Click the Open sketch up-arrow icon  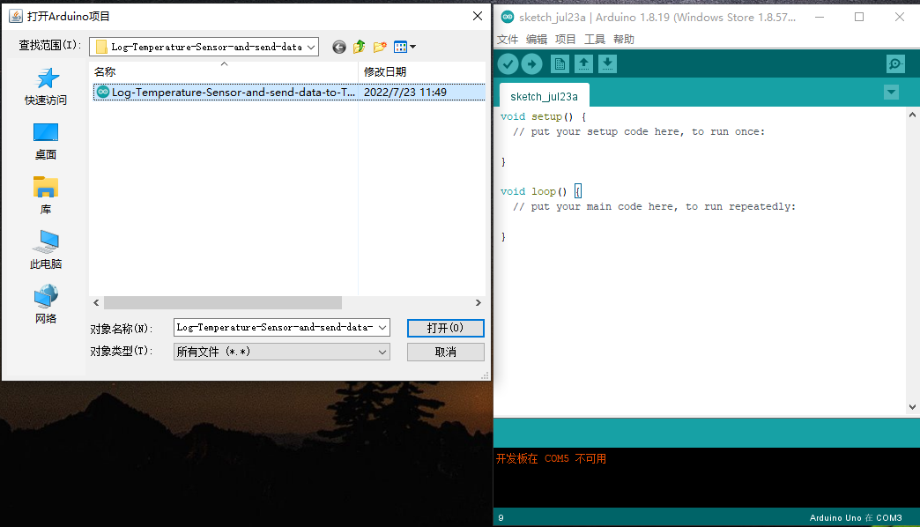tap(583, 64)
